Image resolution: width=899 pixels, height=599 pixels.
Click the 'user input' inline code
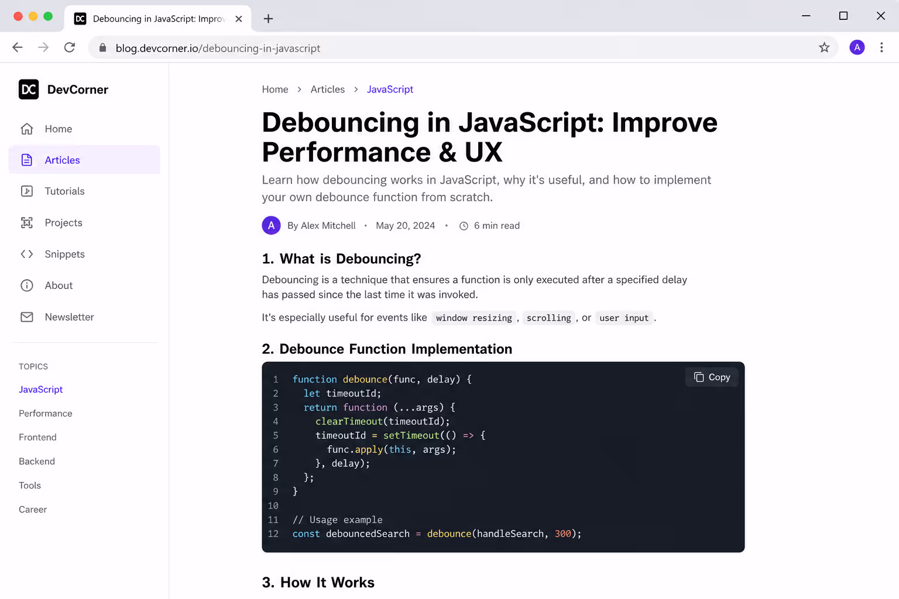pos(624,318)
